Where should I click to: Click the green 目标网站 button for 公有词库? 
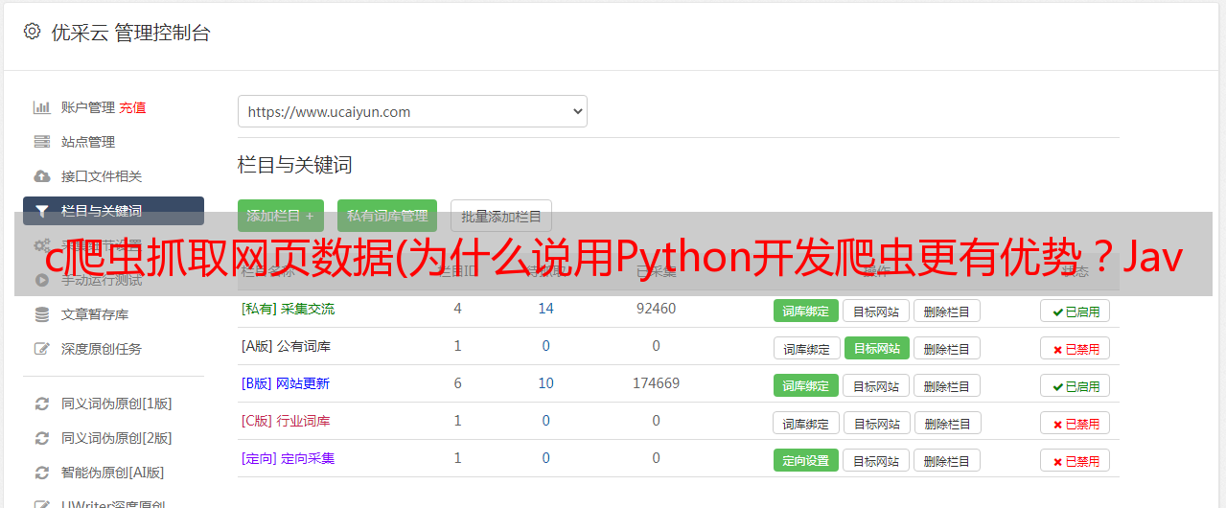(876, 348)
